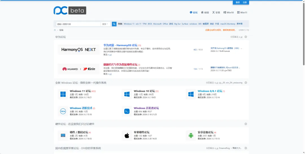Open the 苹果硬件论坛 title link
305x154 pixels.
141,132
